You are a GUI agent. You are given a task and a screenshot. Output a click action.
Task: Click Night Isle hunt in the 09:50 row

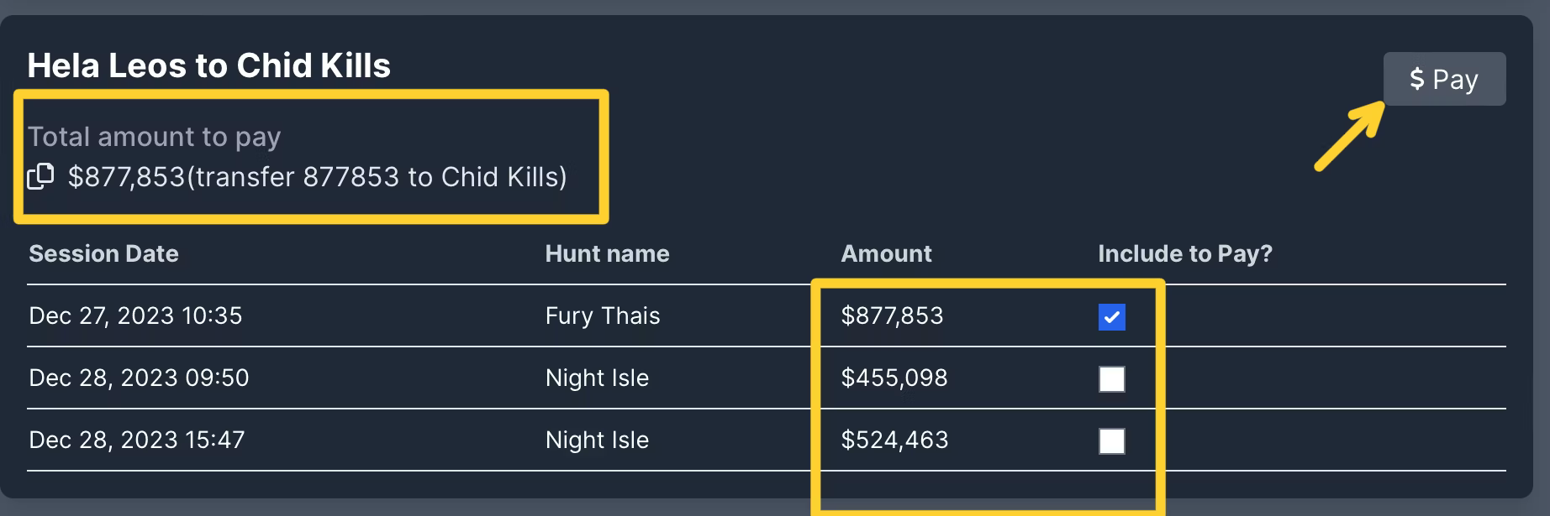pyautogui.click(x=597, y=378)
